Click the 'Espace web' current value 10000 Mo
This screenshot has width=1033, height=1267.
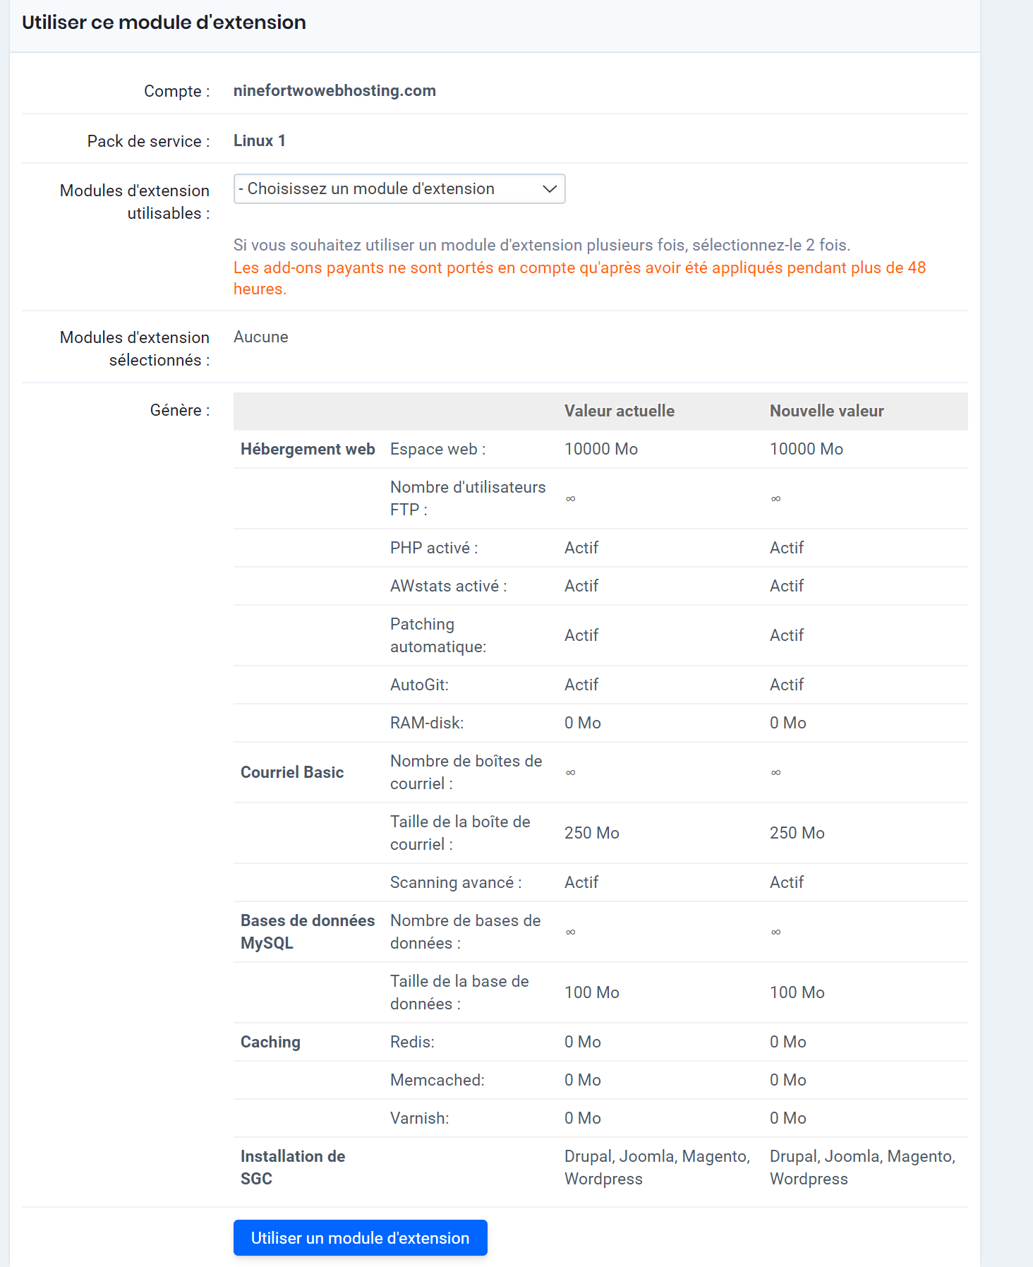tap(601, 448)
